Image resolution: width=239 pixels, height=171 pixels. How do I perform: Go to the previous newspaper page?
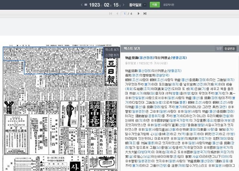(117, 13)
